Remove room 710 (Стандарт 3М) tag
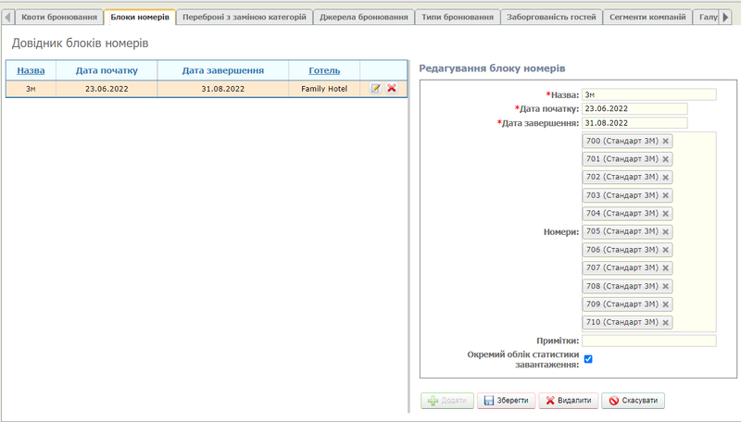 666,322
